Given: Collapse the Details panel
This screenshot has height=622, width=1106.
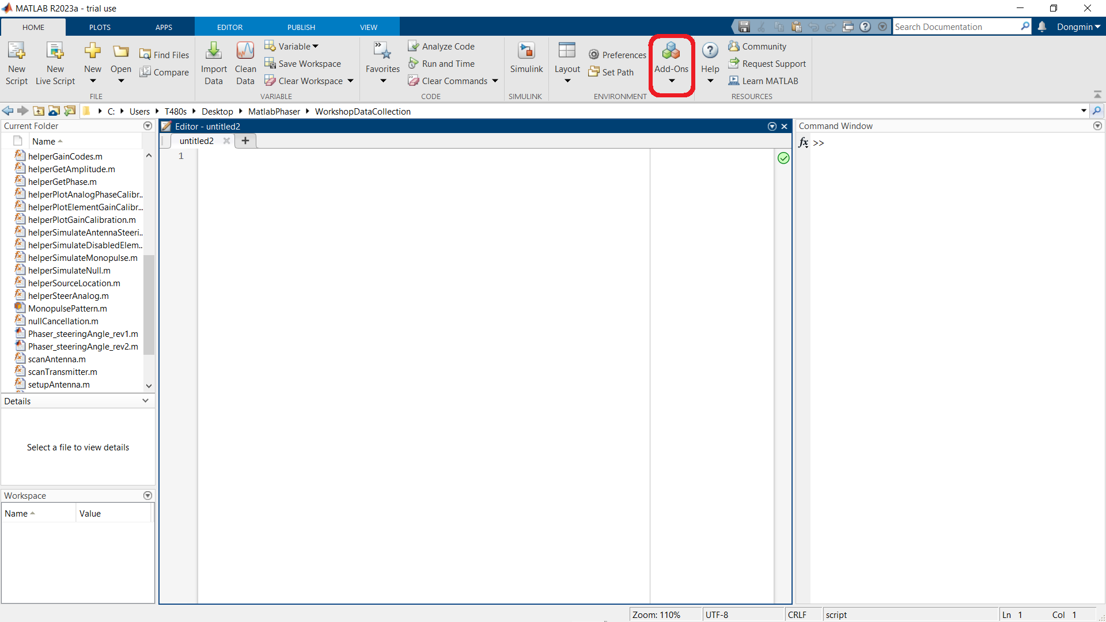Looking at the screenshot, I should 145,401.
